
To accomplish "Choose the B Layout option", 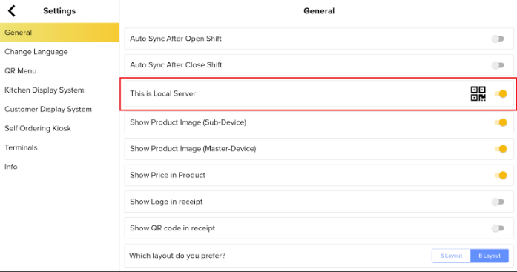I will (x=490, y=256).
